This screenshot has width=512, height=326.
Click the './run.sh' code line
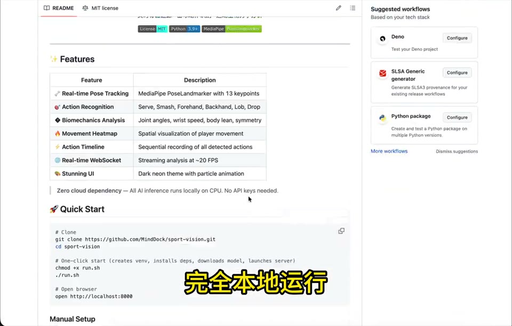[67, 275]
